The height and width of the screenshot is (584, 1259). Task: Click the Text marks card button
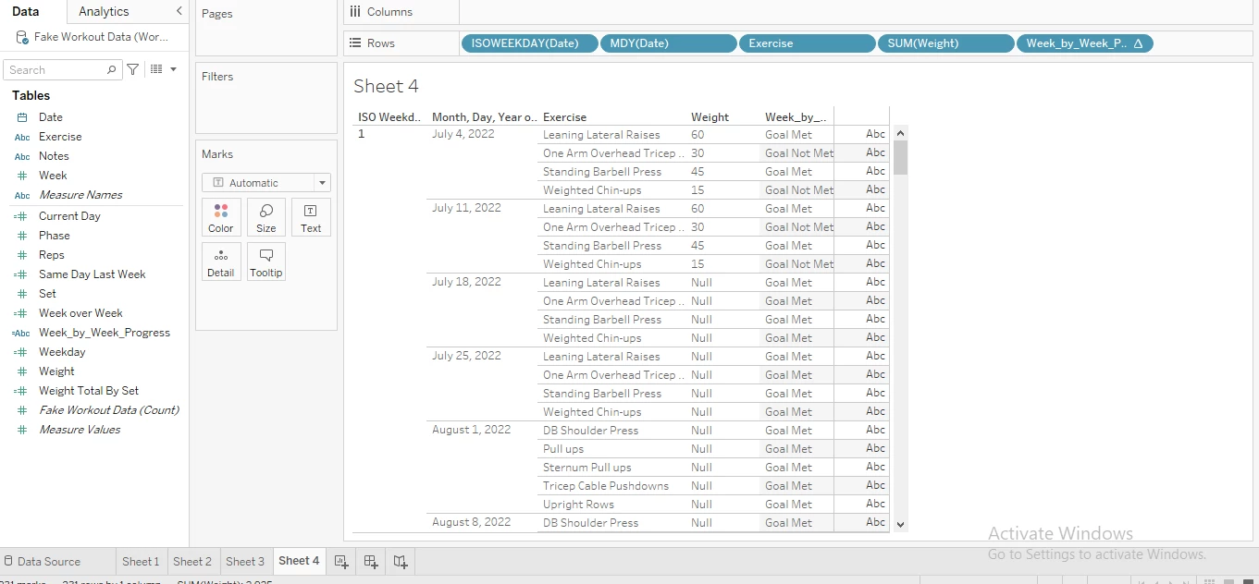[x=311, y=217]
